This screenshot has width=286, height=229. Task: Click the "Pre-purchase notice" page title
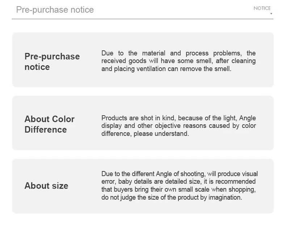point(55,10)
